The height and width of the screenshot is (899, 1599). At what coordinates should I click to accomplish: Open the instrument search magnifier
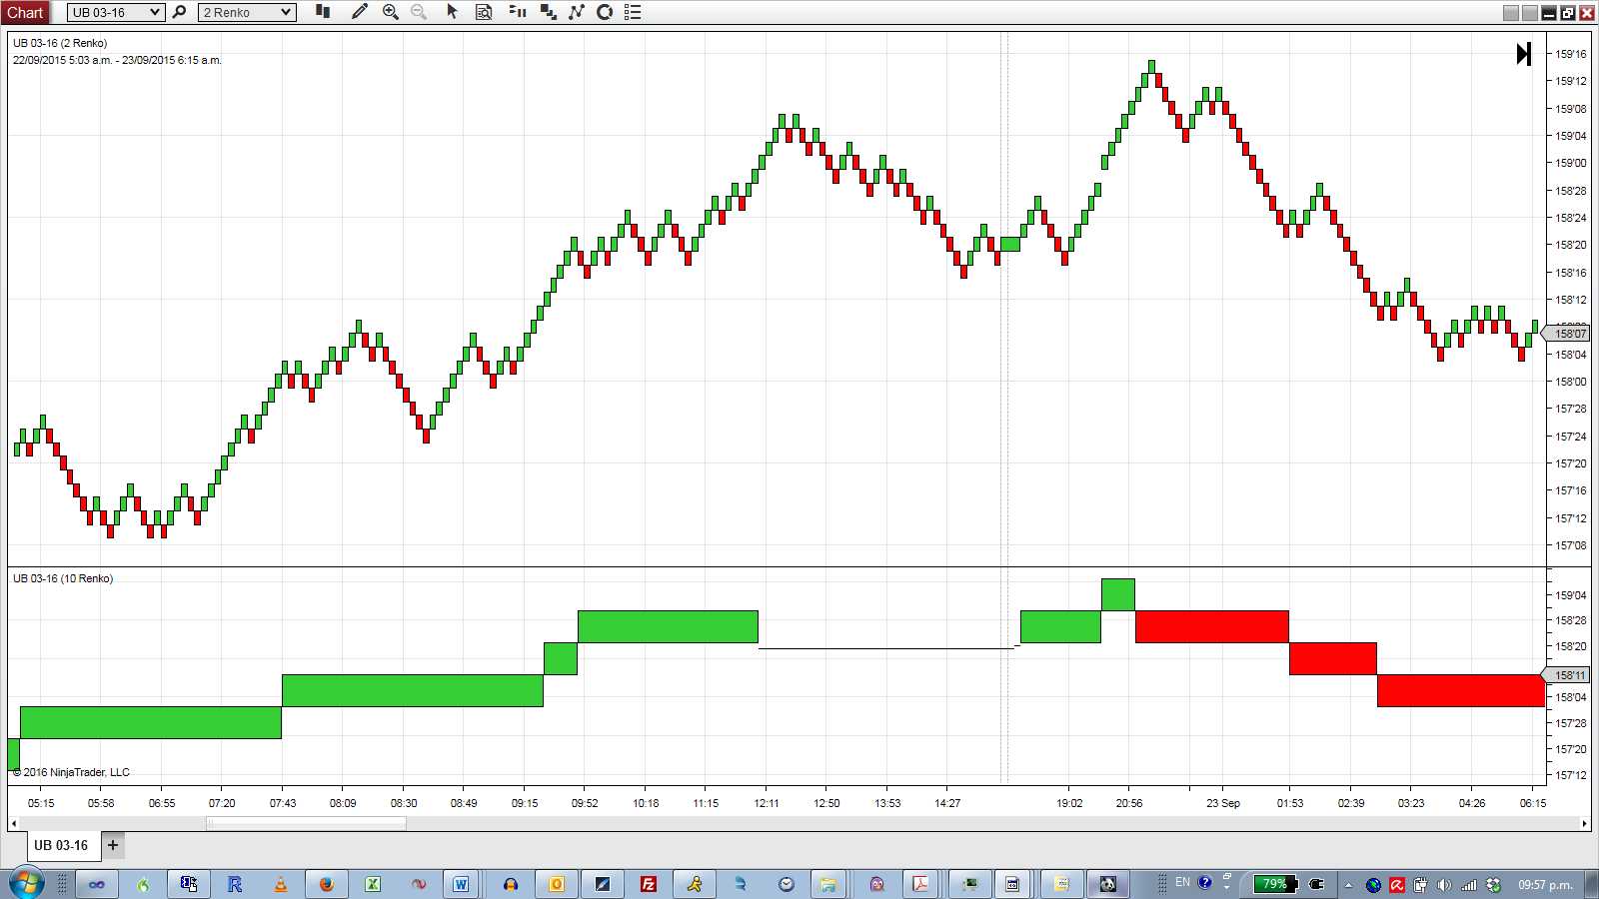(x=180, y=12)
